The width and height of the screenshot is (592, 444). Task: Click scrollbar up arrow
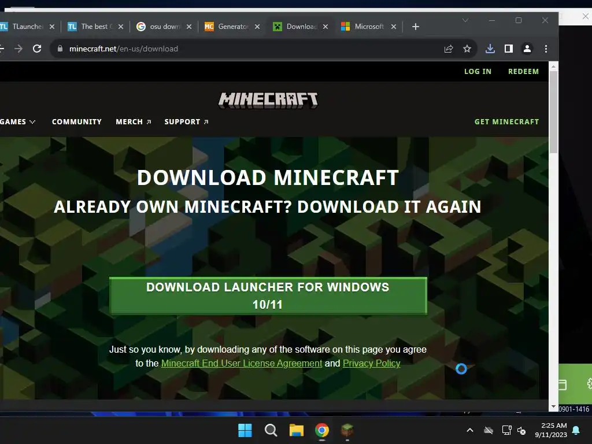click(x=553, y=66)
